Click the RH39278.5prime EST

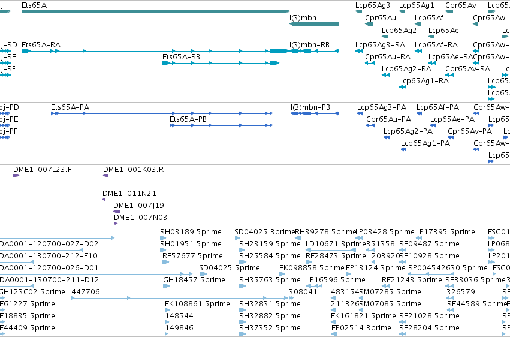pos(298,238)
